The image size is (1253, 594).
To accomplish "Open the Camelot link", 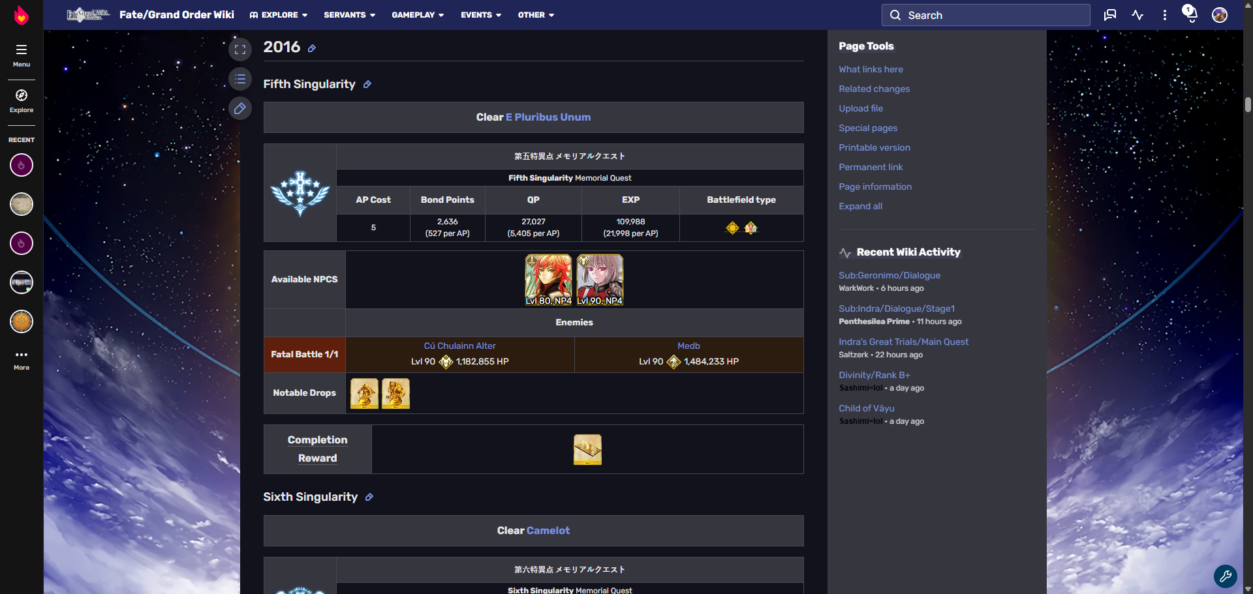I will (548, 531).
